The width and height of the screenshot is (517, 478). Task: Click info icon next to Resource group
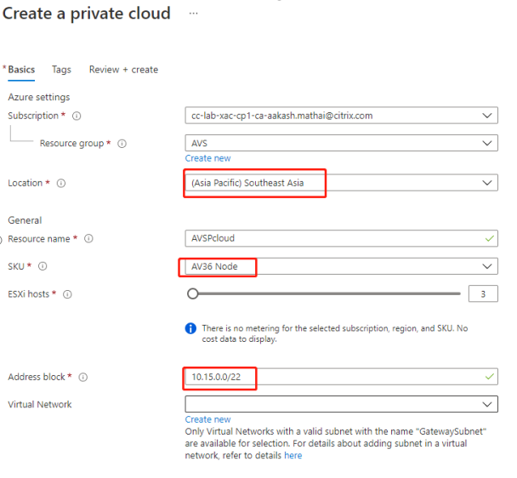[122, 144]
